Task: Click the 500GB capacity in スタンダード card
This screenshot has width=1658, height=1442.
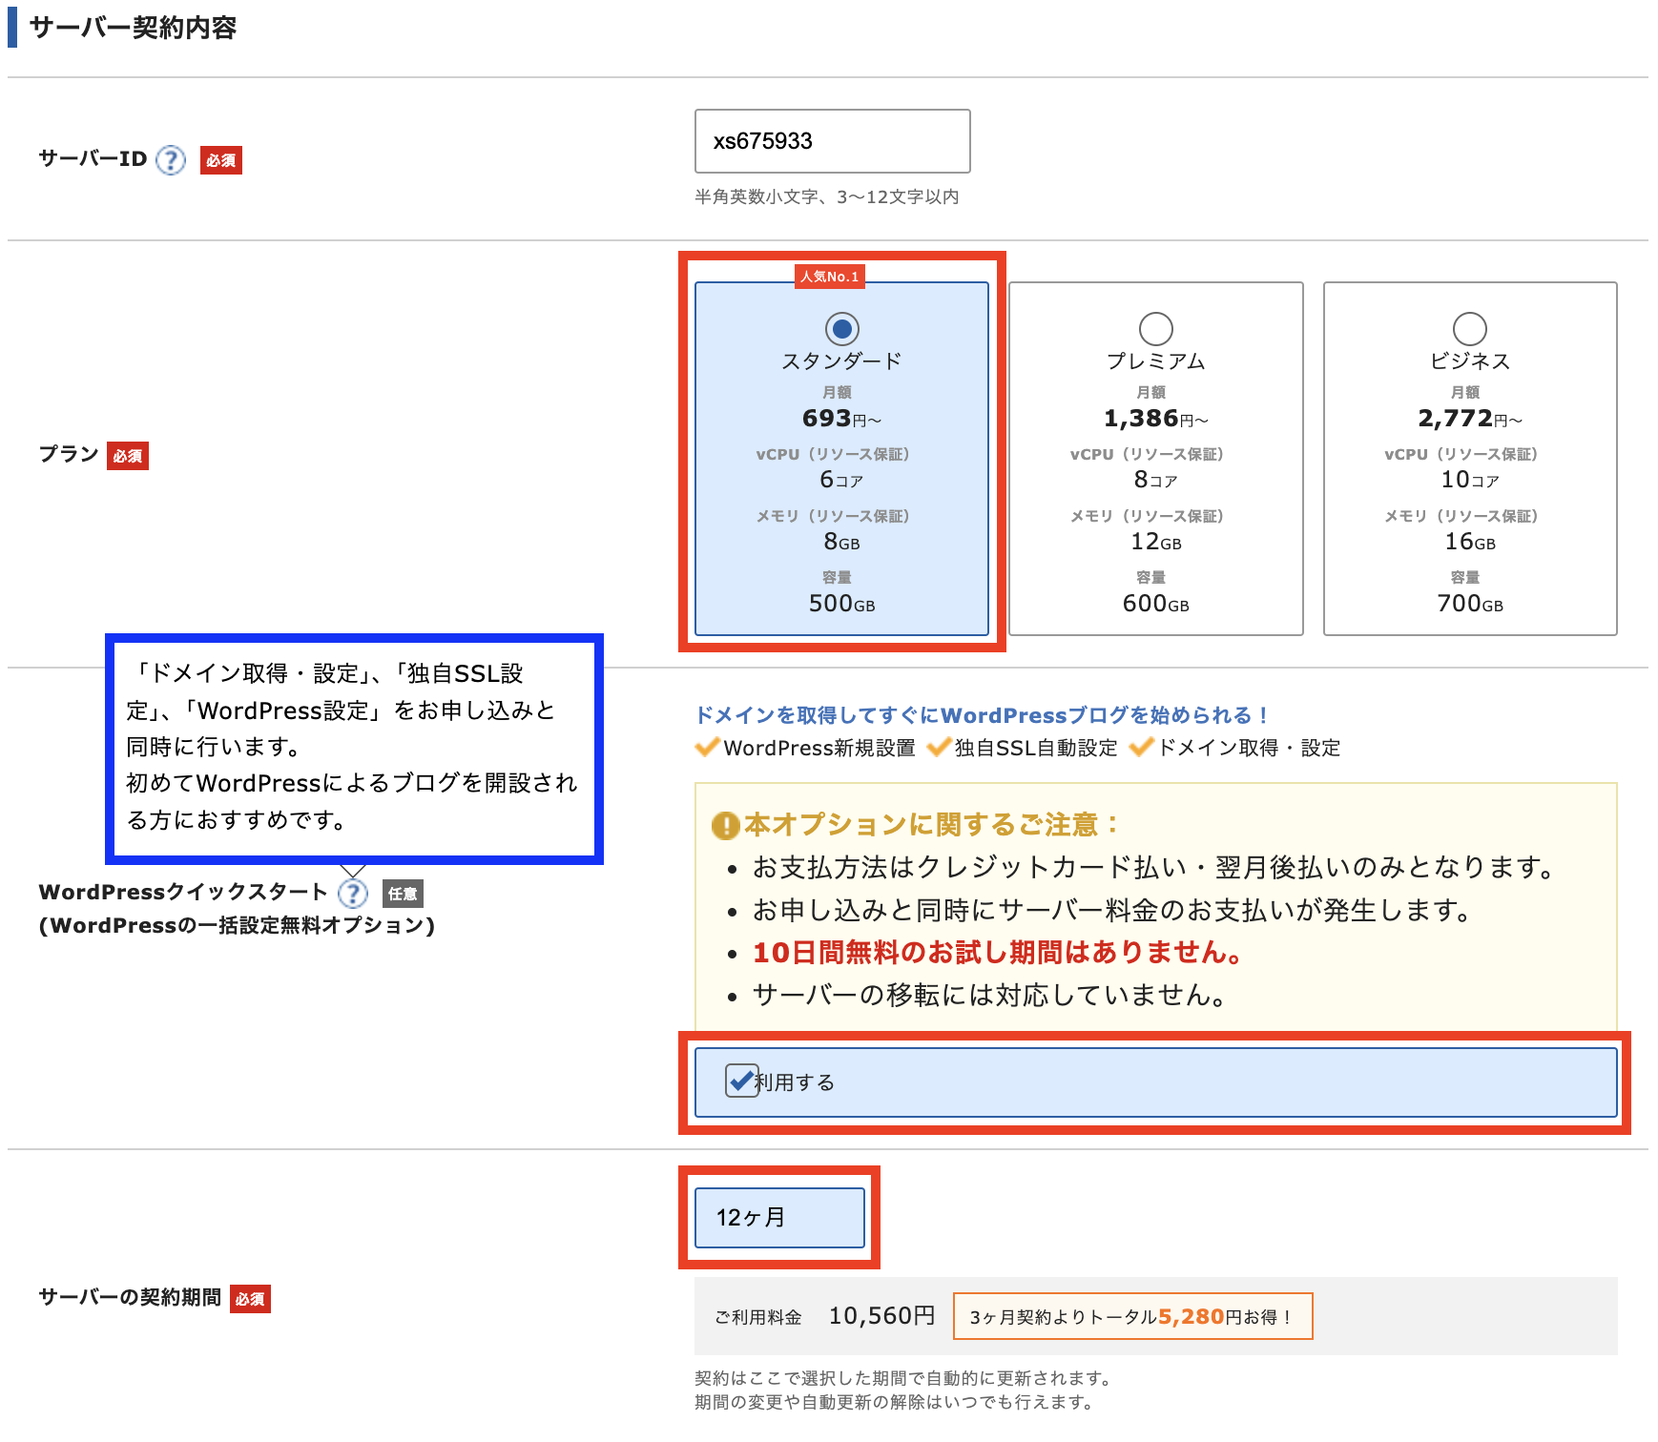Action: (841, 604)
